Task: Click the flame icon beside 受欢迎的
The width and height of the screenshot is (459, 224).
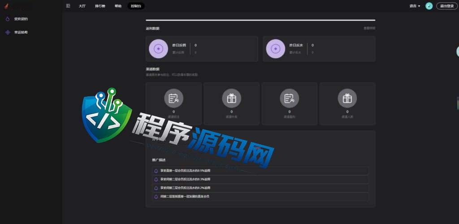Action: [x=8, y=19]
